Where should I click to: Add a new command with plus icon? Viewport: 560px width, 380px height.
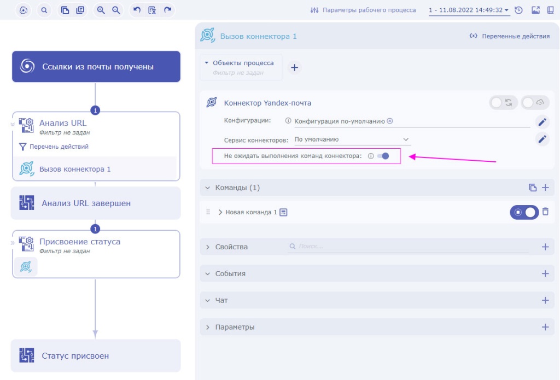point(545,188)
